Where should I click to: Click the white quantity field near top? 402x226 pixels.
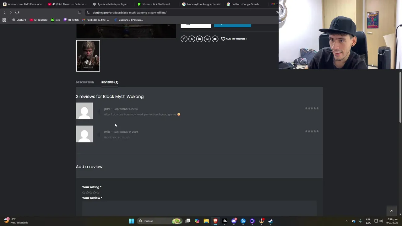(196, 25)
